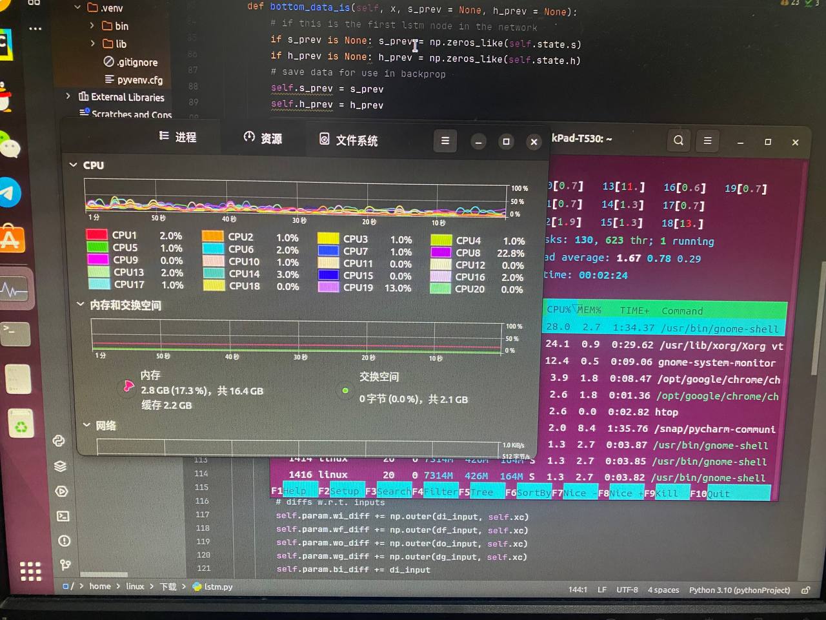Switch to the 进程 tab

click(177, 137)
